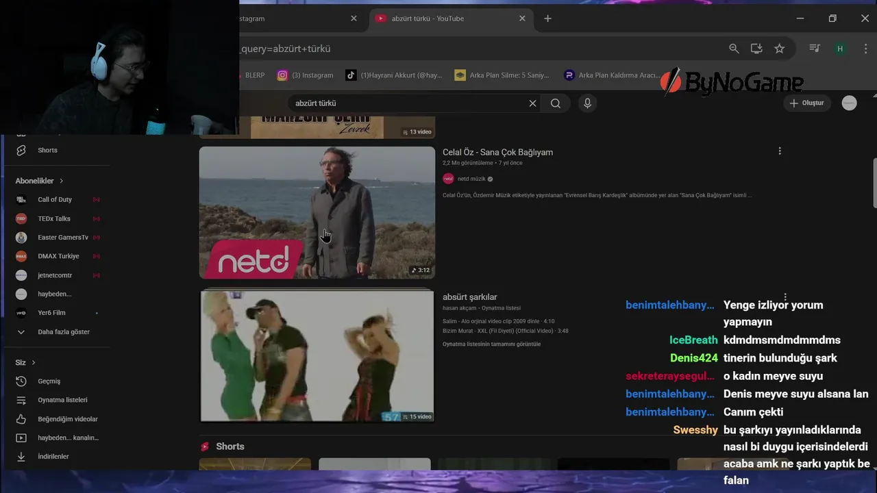Open the Celal Öz - Sana Çok Bağlıyam title

point(497,152)
